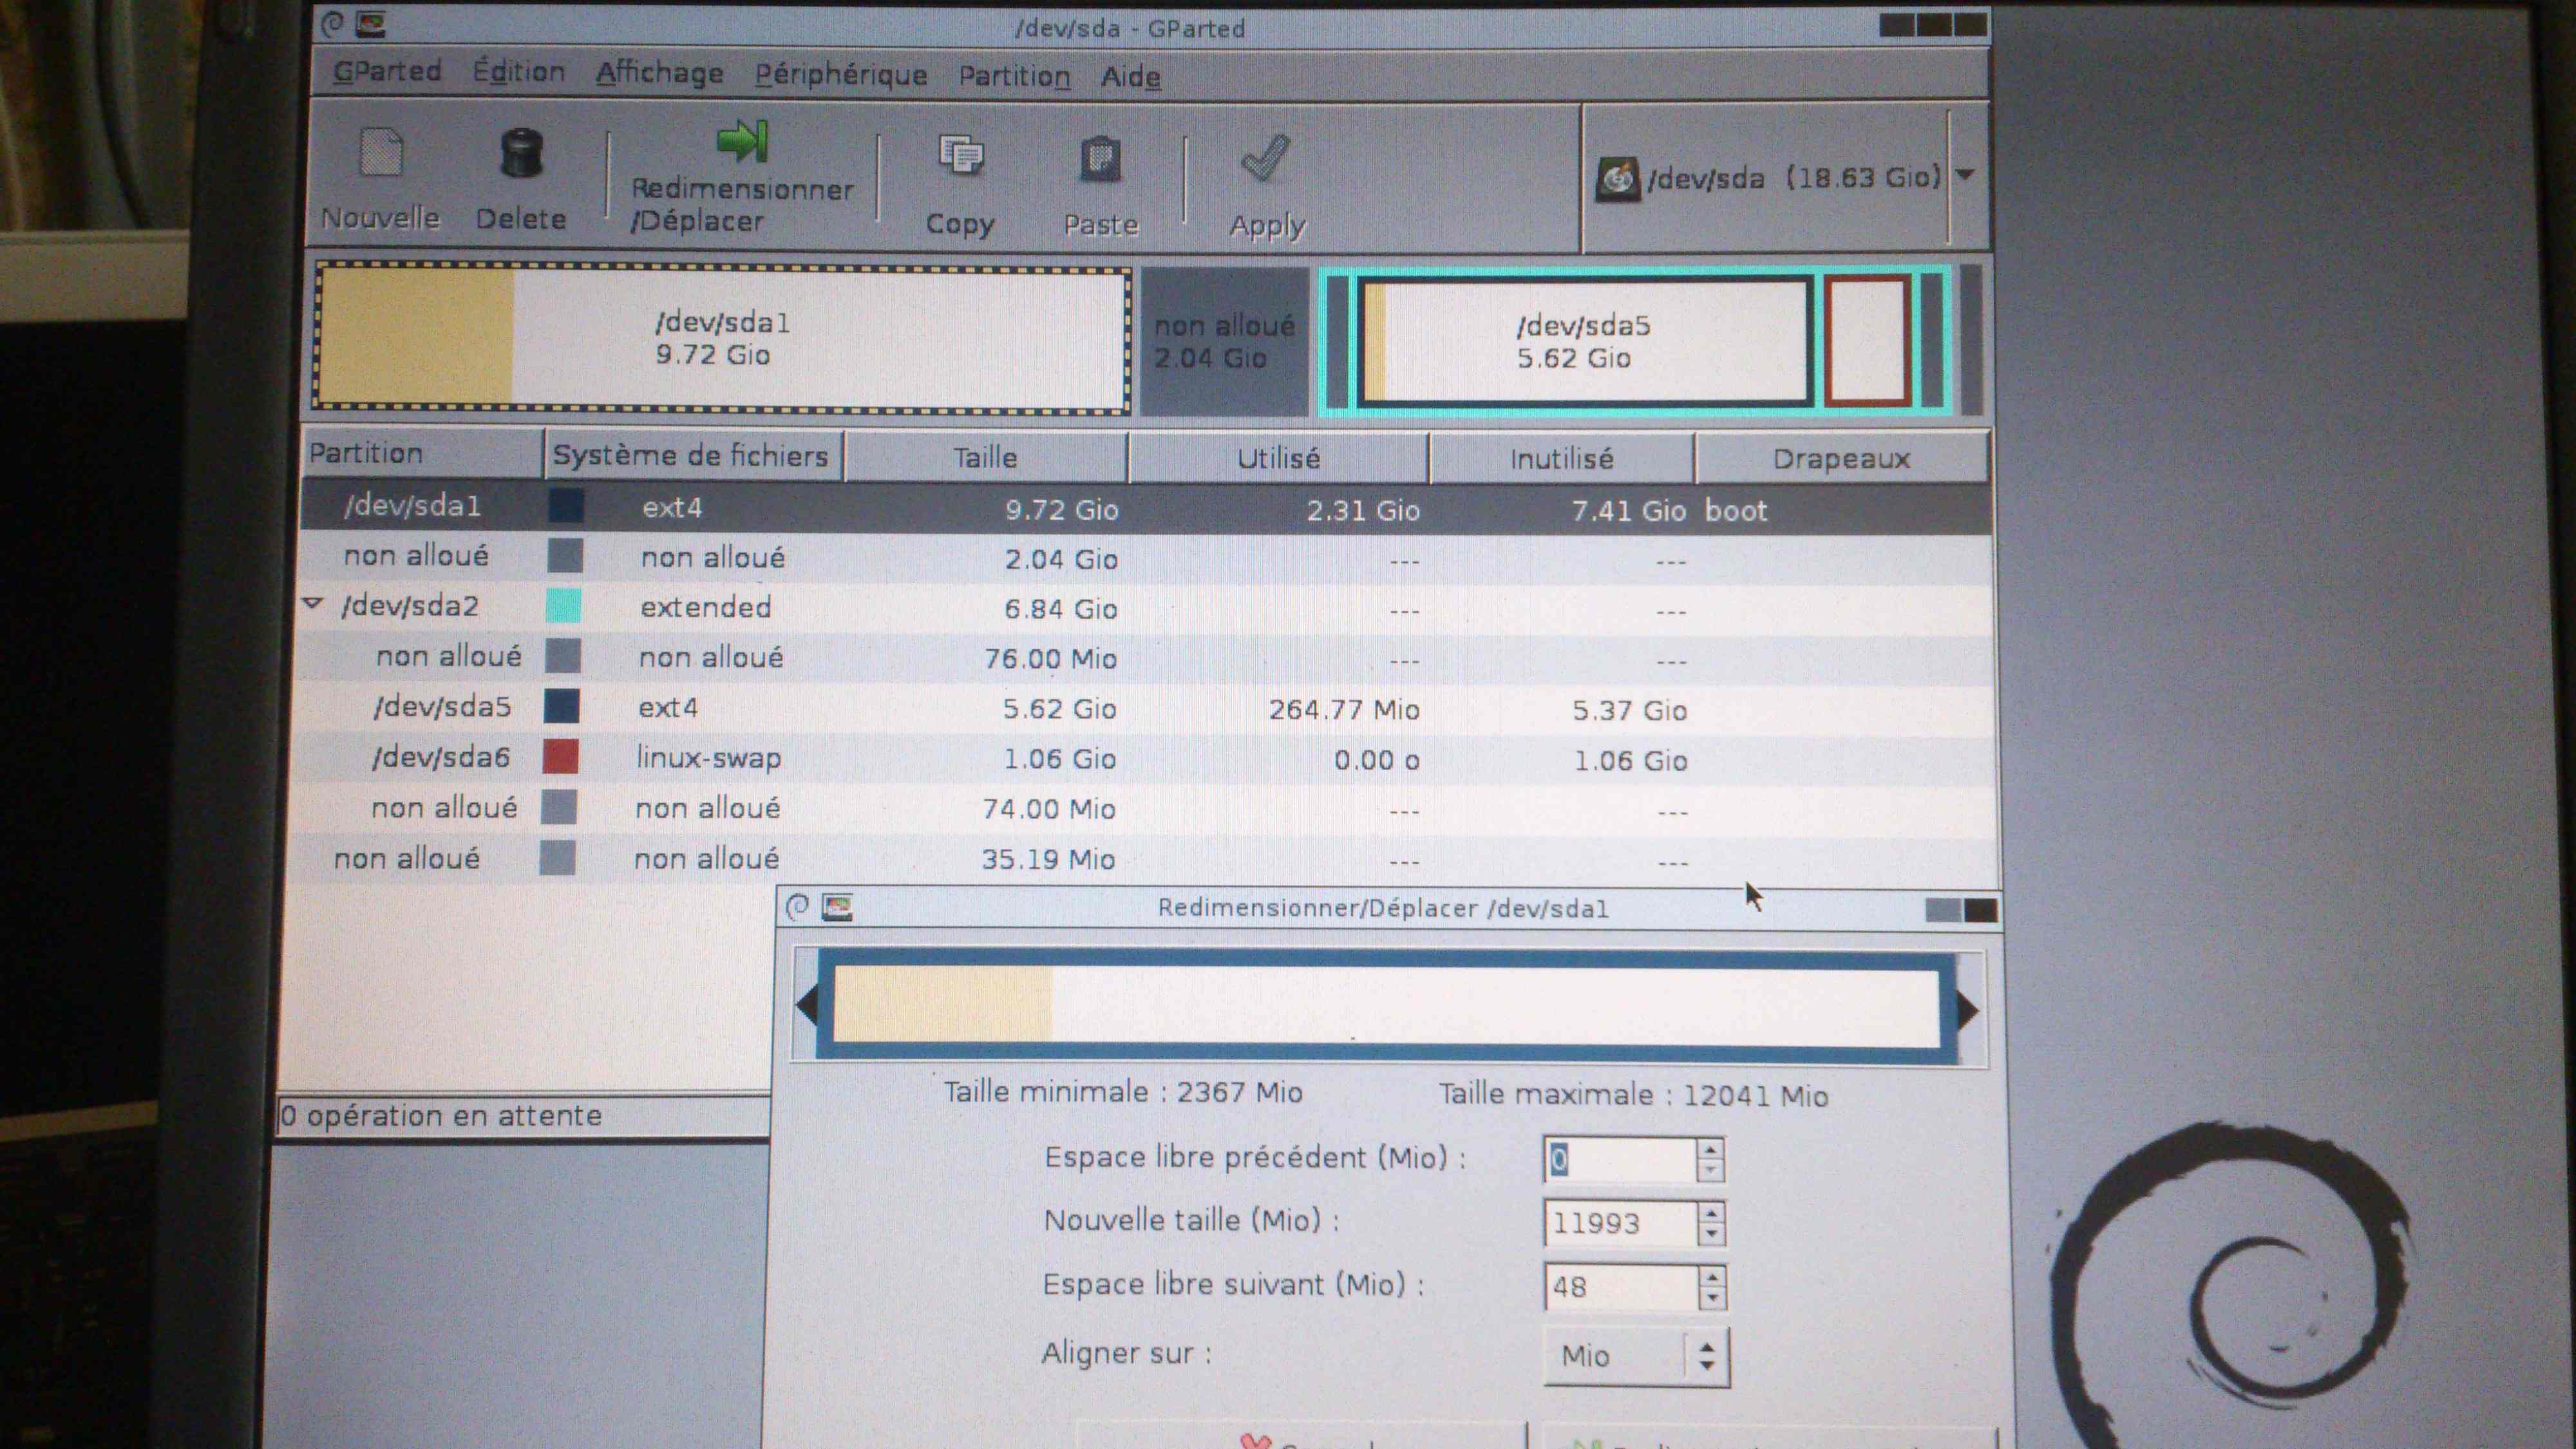Click the Utilisé column header
The image size is (2576, 1449).
coord(1279,459)
